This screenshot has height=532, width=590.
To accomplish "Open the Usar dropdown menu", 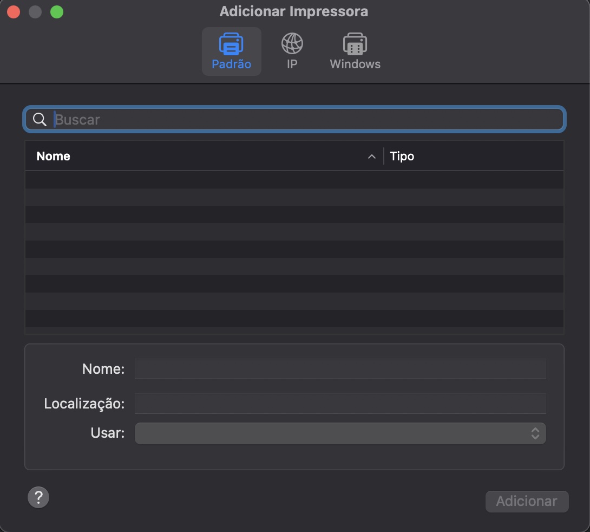I will (340, 433).
